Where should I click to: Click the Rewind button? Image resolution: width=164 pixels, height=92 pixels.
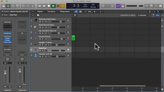[x=39, y=6]
